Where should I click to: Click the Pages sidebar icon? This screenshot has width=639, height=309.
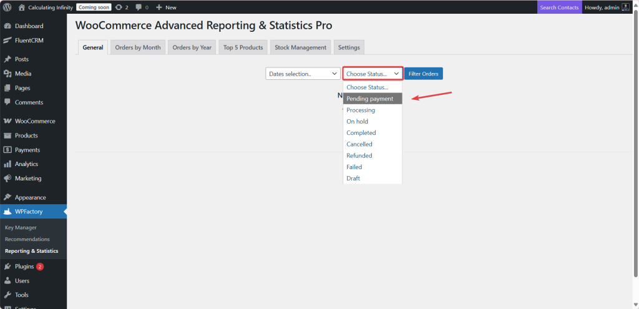coord(7,88)
